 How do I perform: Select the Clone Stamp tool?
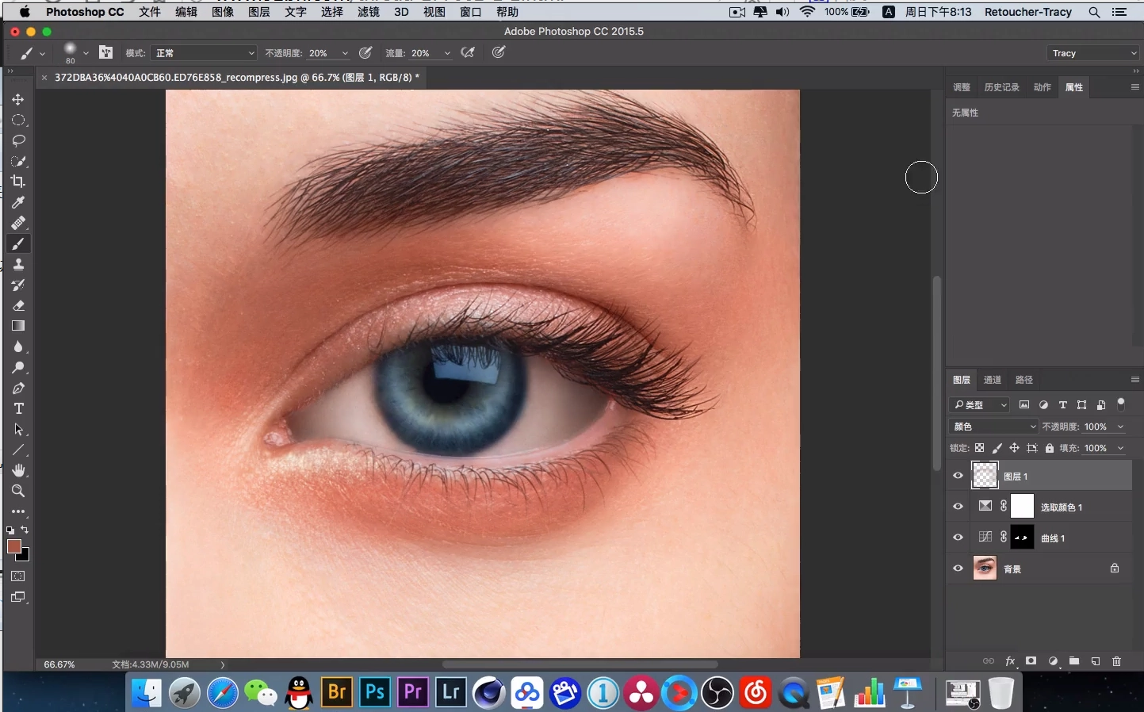click(18, 264)
